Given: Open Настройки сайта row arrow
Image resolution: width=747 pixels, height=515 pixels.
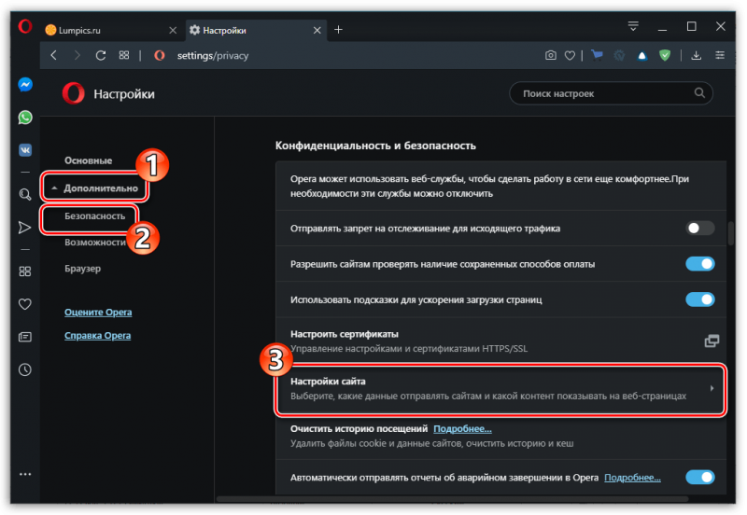Looking at the screenshot, I should pos(712,388).
